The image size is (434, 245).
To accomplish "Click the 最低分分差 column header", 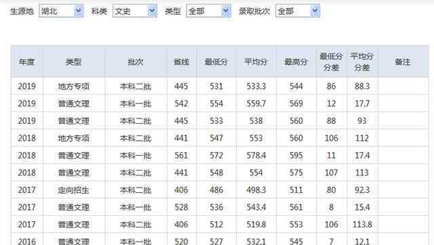I will click(332, 62).
